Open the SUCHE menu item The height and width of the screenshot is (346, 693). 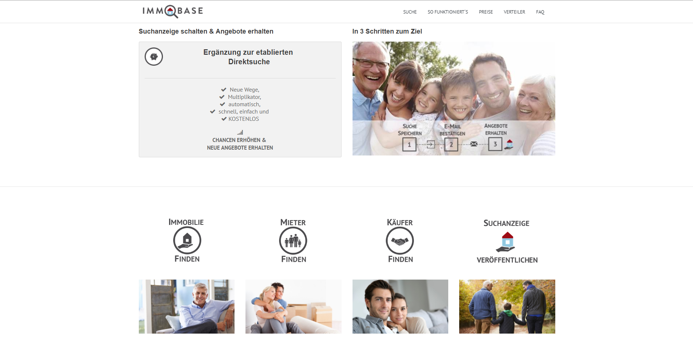(410, 12)
